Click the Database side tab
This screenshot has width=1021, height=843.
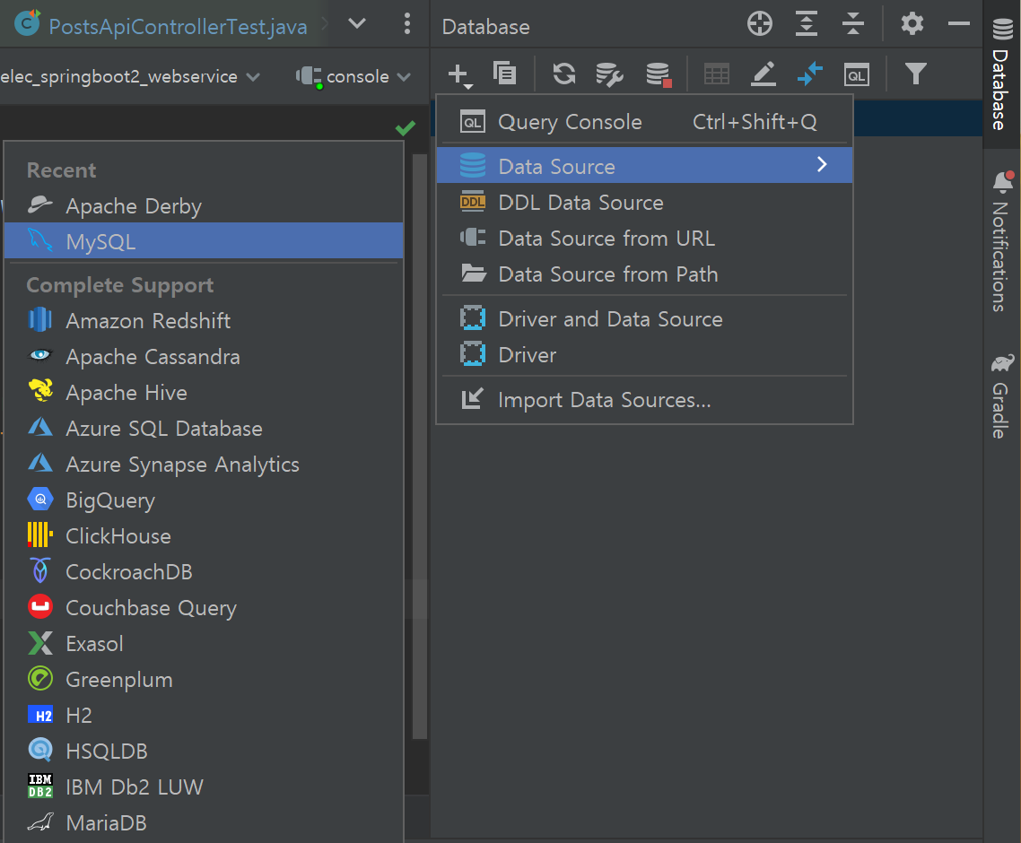point(1001,74)
